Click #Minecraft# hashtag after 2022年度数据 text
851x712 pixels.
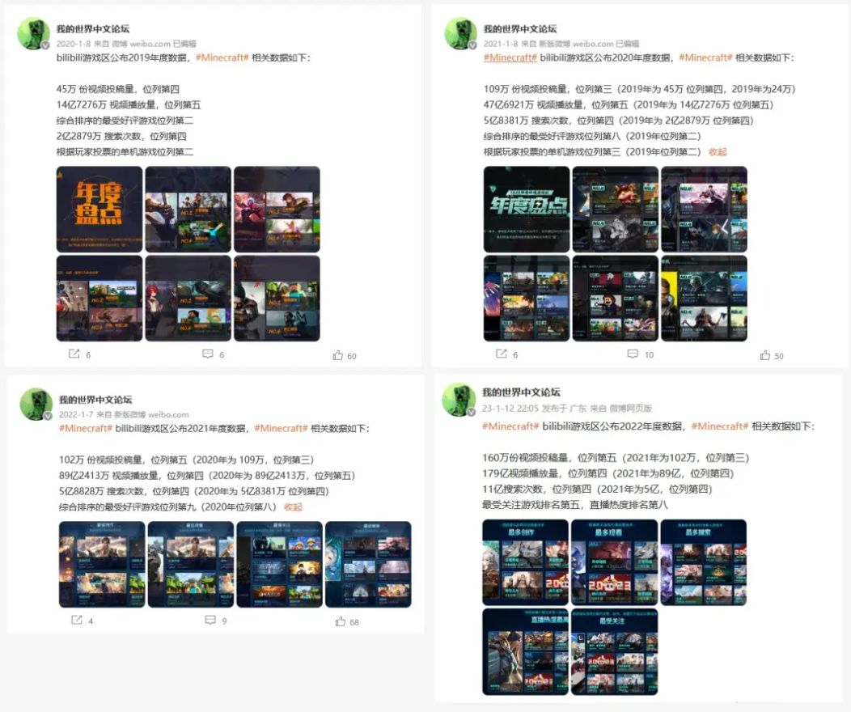pos(720,426)
